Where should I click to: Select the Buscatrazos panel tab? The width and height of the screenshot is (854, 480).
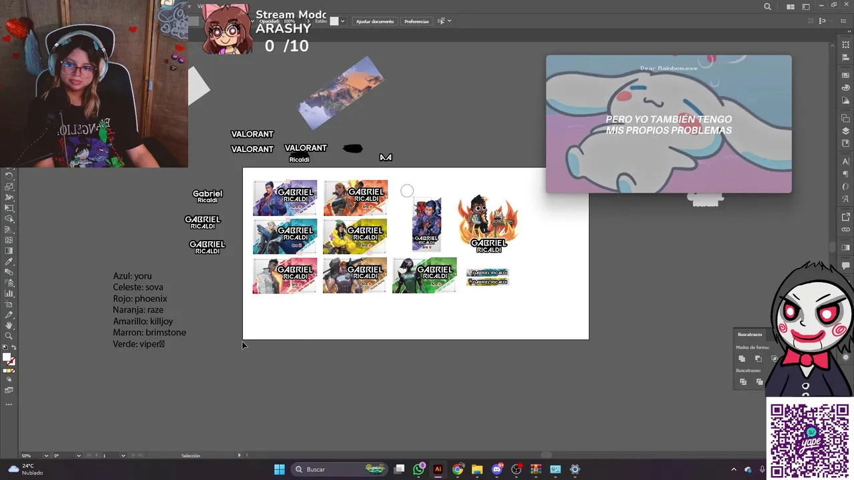(750, 335)
